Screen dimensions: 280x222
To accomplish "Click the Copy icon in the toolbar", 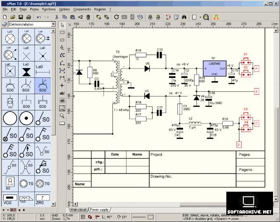I will [64, 17].
